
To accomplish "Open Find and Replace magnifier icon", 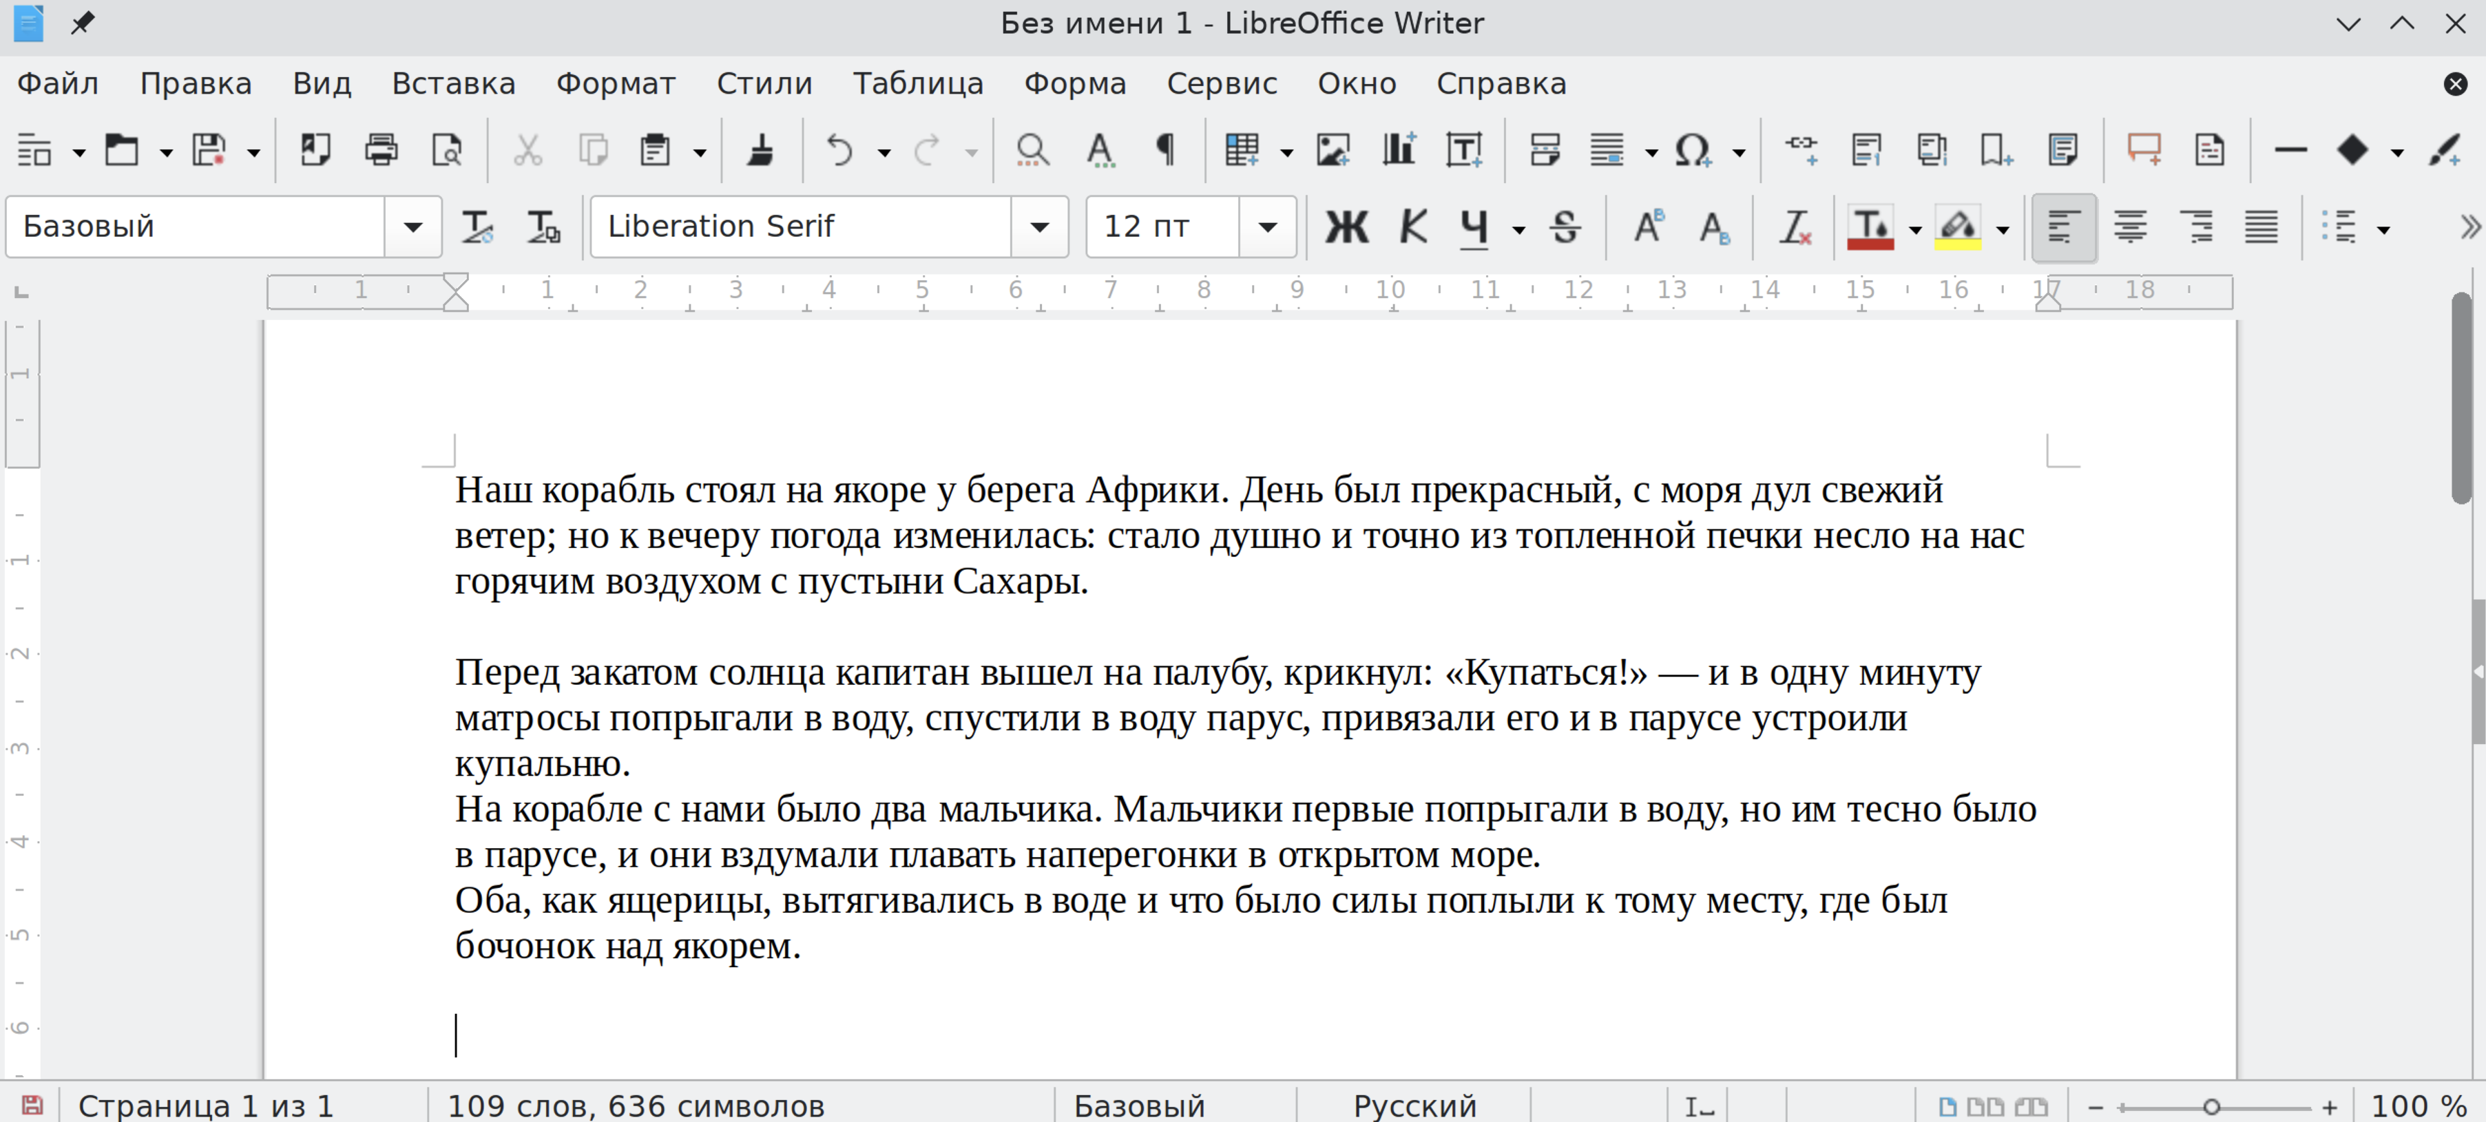I will point(1032,149).
